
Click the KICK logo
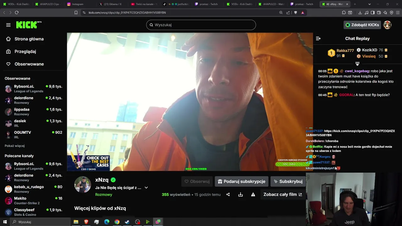[x=28, y=25]
